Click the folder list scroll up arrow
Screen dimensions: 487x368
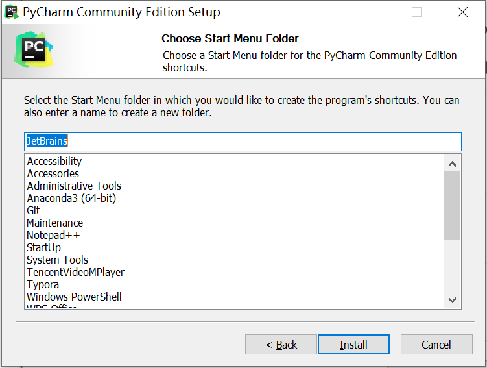pos(452,163)
